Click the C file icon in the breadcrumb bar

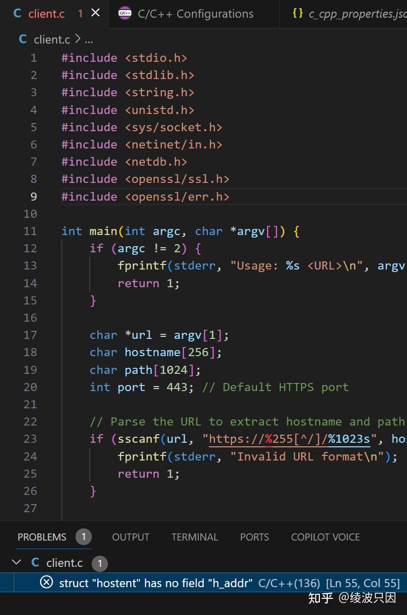pyautogui.click(x=22, y=39)
